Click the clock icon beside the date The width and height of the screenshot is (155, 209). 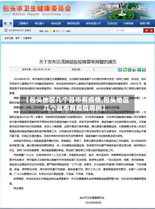tap(6, 30)
